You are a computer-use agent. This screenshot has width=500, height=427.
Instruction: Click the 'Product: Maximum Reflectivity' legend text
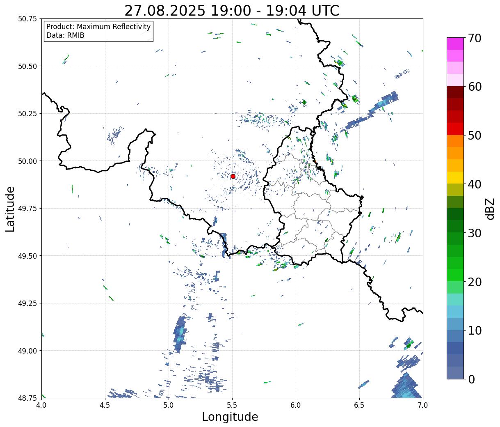[98, 27]
